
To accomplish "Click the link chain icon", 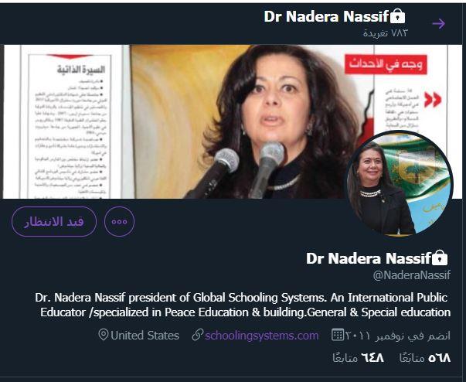I will (198, 335).
